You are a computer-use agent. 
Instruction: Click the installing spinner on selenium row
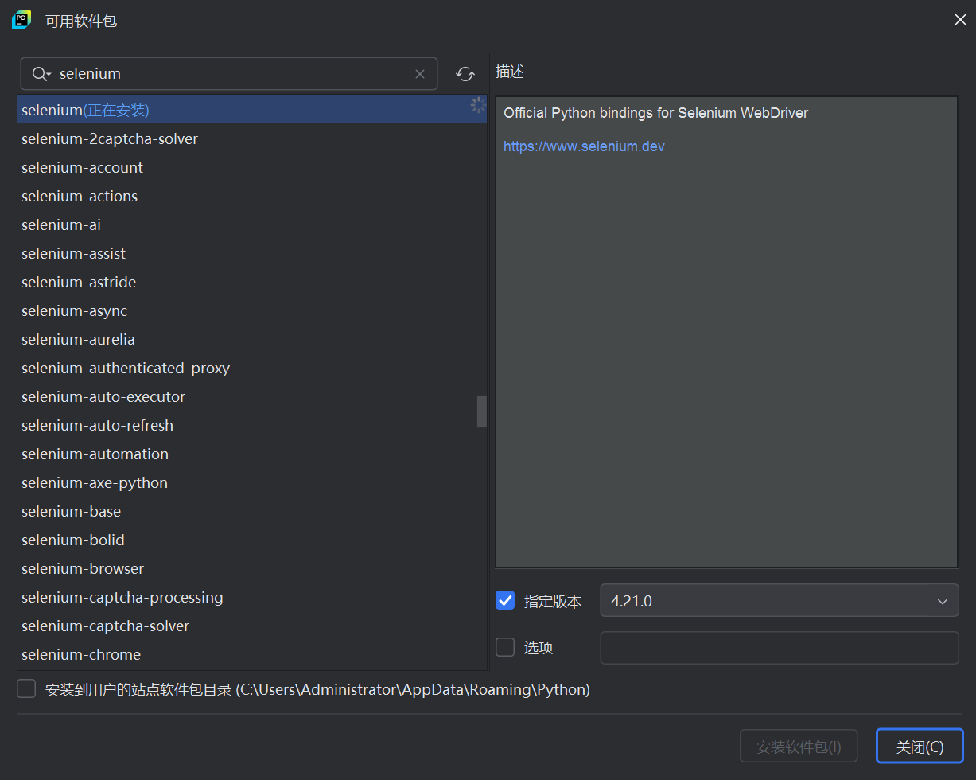[x=477, y=105]
